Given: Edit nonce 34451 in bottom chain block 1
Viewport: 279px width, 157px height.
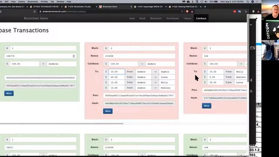Looking at the screenshot, I should point(41,147).
